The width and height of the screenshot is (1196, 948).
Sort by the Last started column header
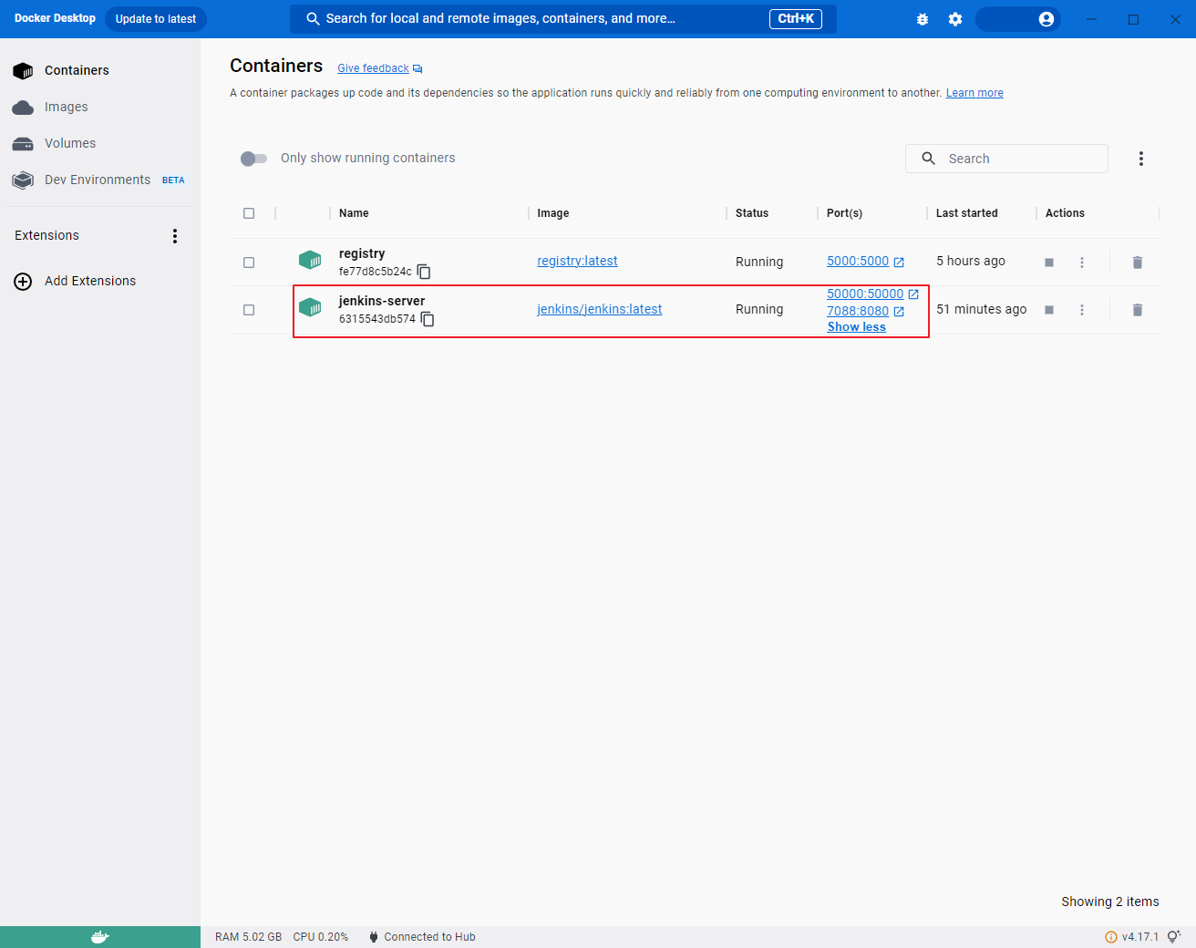pos(966,213)
